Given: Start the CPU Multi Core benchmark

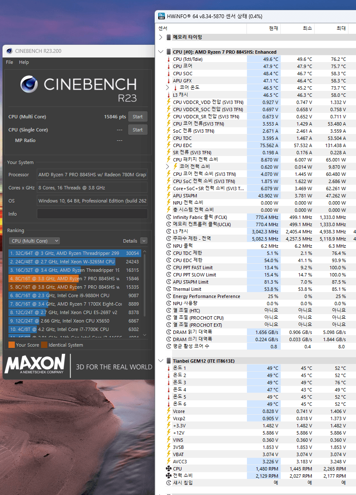Looking at the screenshot, I should (137, 117).
